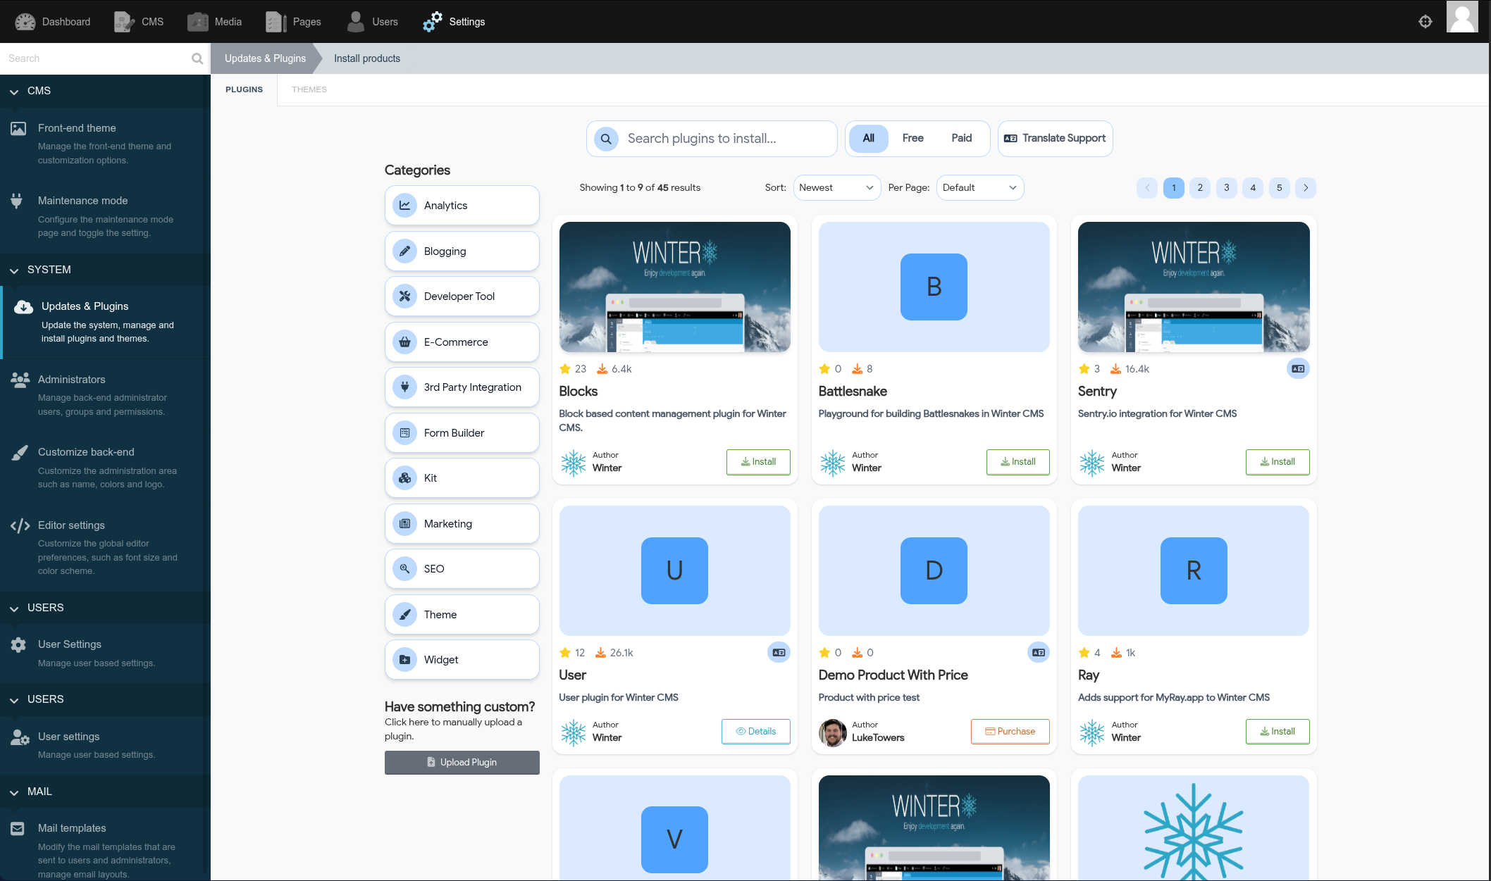Open the user avatar in top right

[1462, 17]
